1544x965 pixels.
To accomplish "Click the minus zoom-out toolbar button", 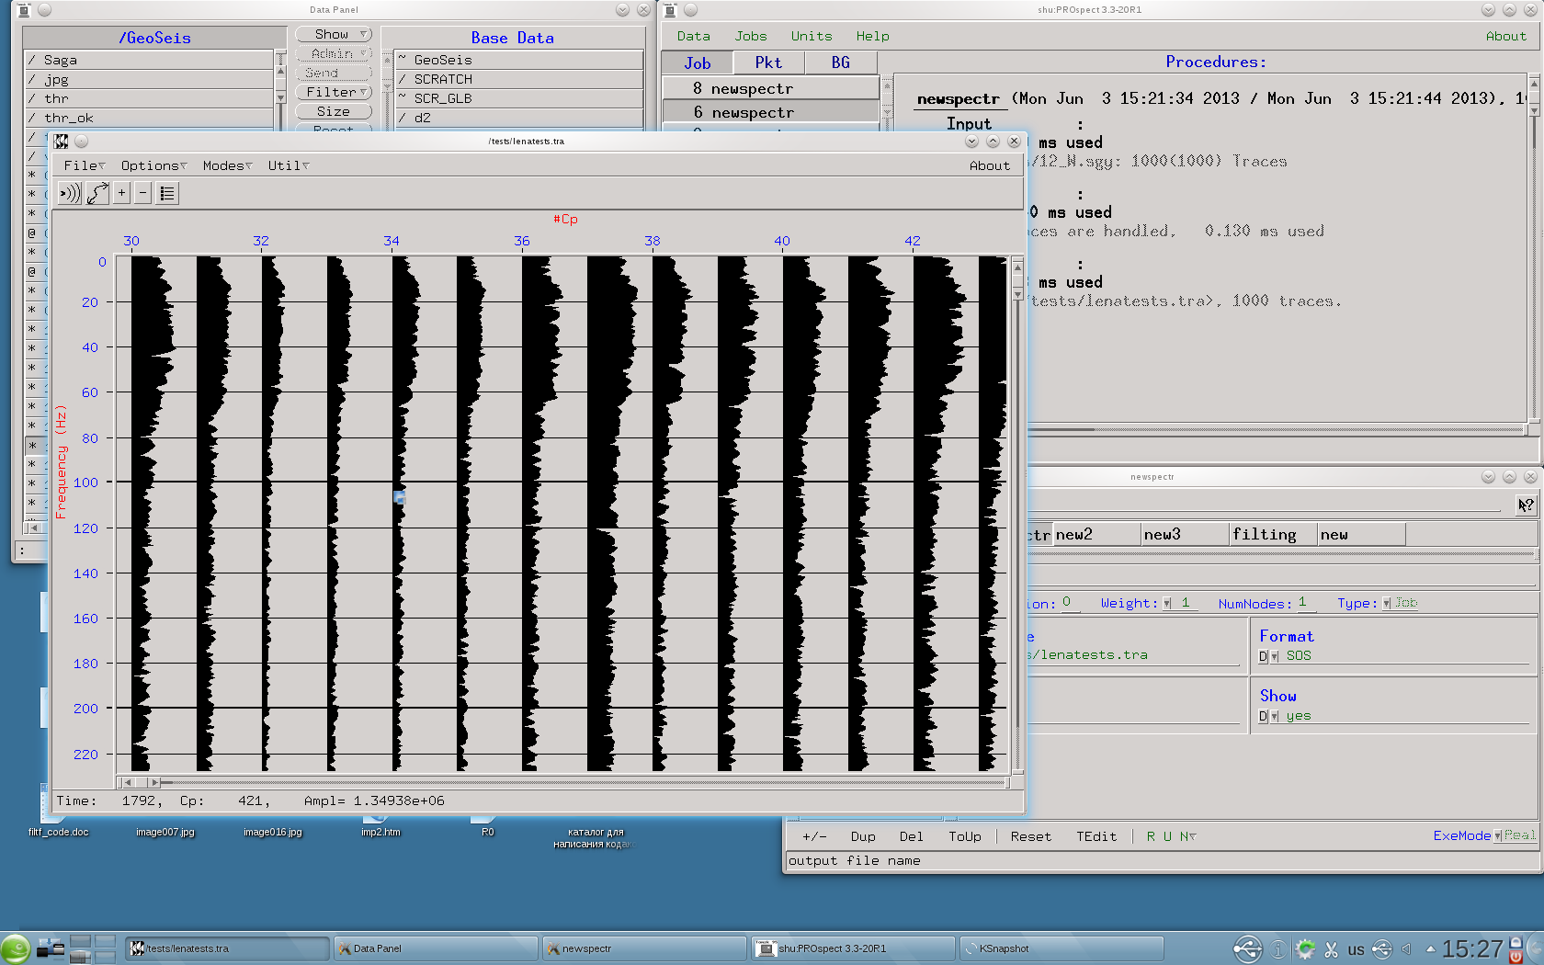I will tap(142, 193).
